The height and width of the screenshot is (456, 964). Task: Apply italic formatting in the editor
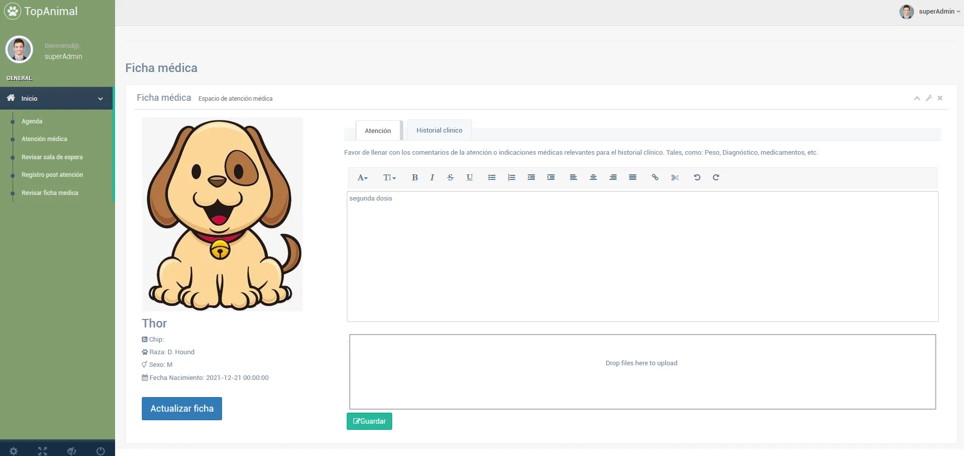pos(432,177)
